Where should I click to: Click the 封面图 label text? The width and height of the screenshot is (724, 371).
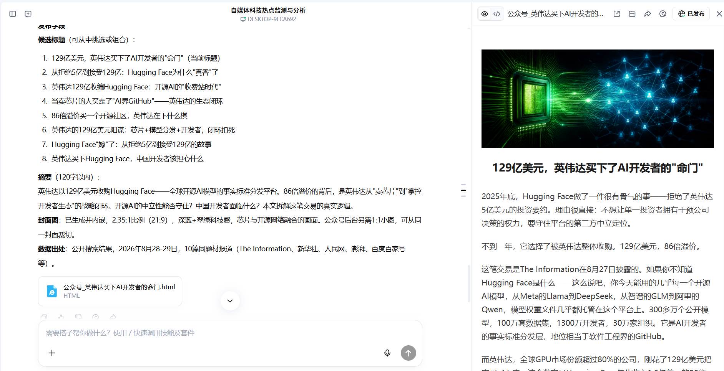click(48, 220)
